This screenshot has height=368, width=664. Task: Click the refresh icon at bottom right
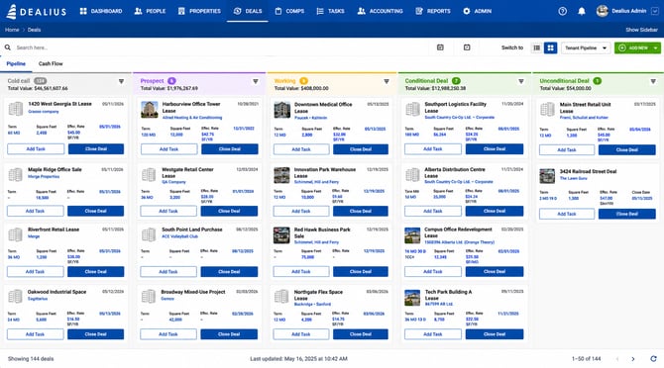[653, 359]
